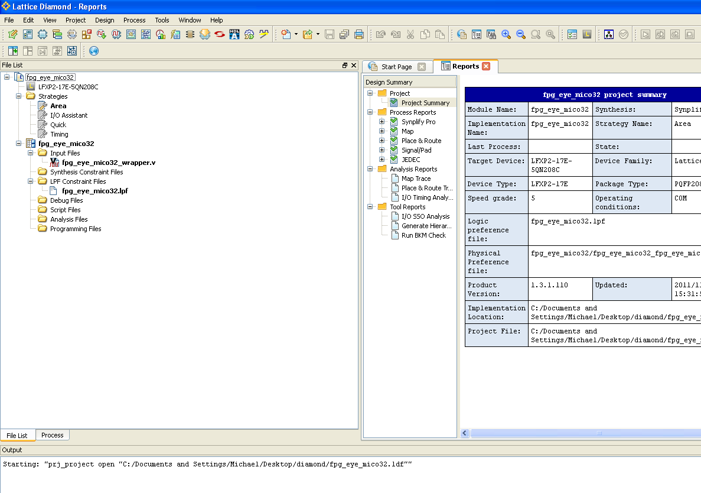This screenshot has width=701, height=493.
Task: Select the LFXP2-17E-5QN208C device entry
Action: (68, 87)
